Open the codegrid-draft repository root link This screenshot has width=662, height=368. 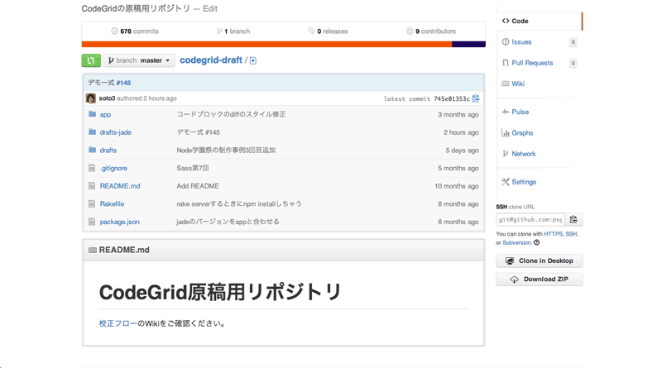point(211,60)
